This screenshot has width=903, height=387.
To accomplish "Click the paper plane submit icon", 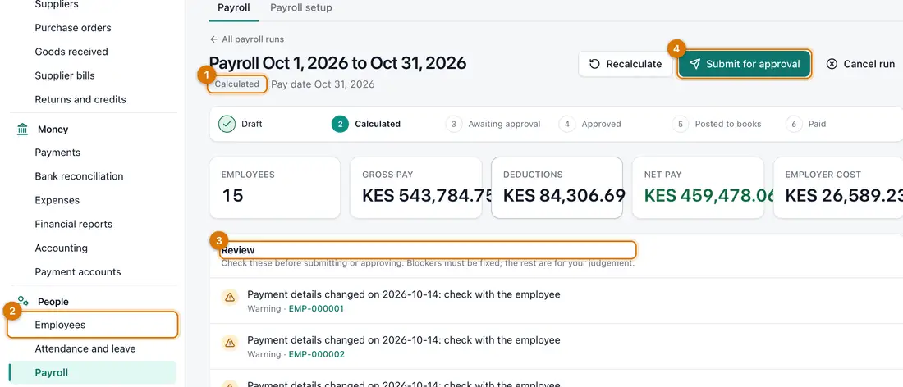I will tap(695, 64).
